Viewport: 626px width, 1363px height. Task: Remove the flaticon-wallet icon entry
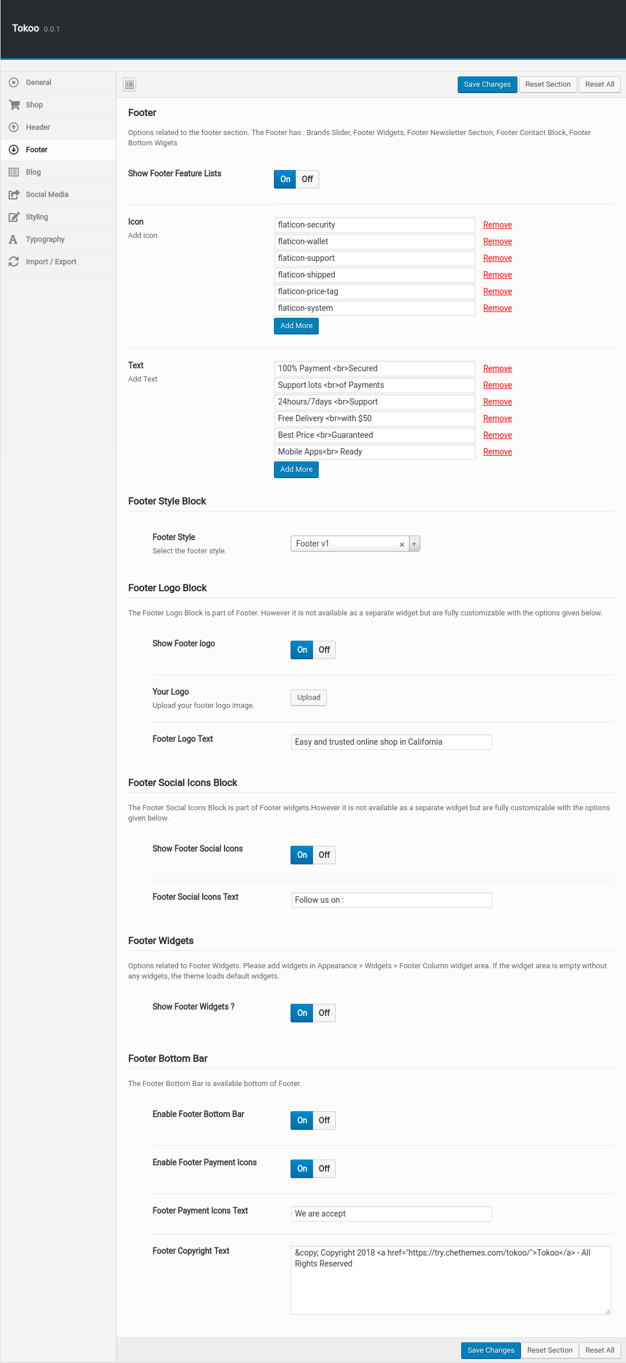pos(497,241)
